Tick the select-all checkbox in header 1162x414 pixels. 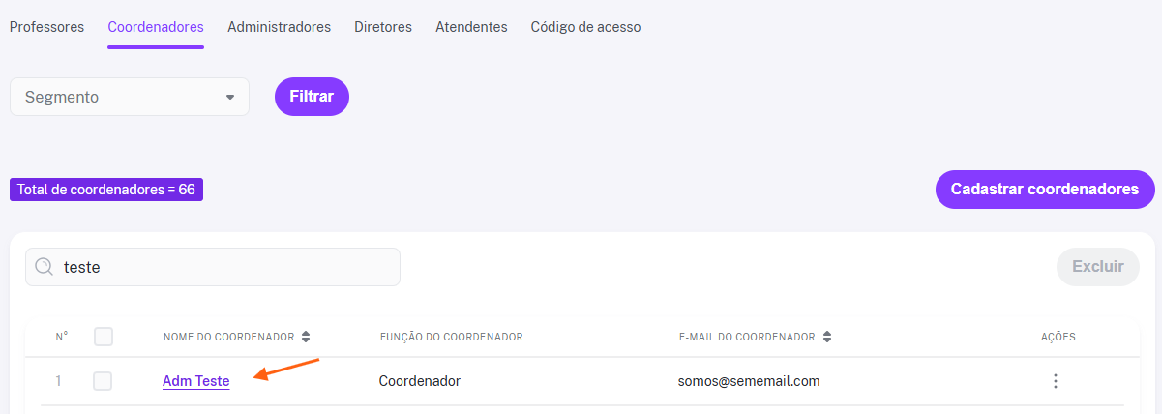[104, 337]
